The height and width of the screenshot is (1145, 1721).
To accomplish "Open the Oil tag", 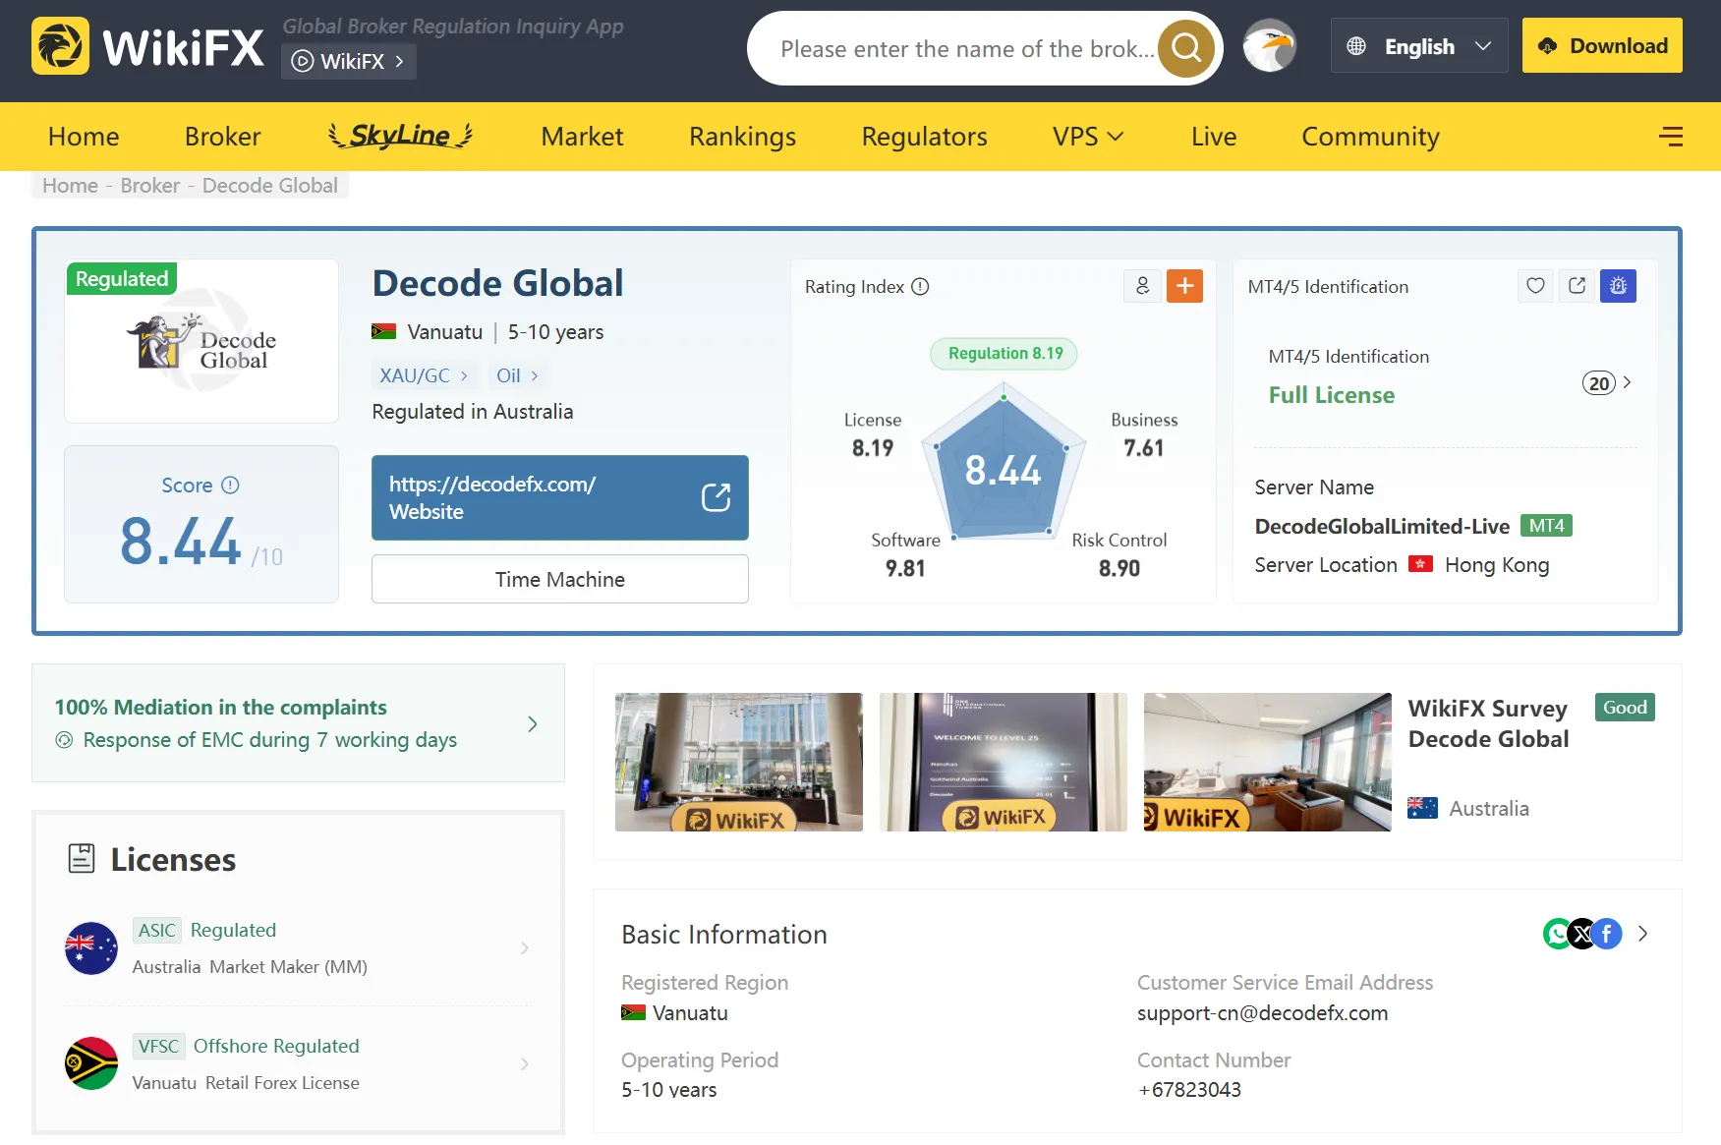I will point(517,375).
